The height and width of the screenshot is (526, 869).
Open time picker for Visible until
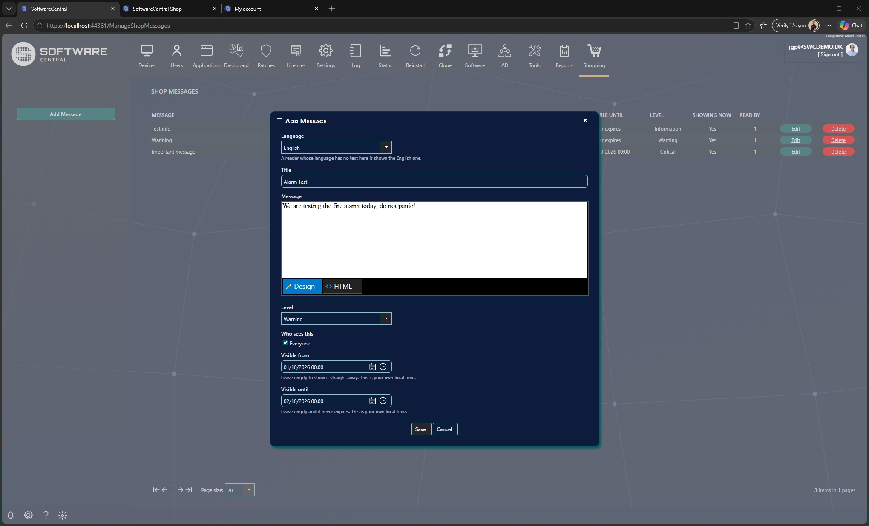(x=383, y=401)
